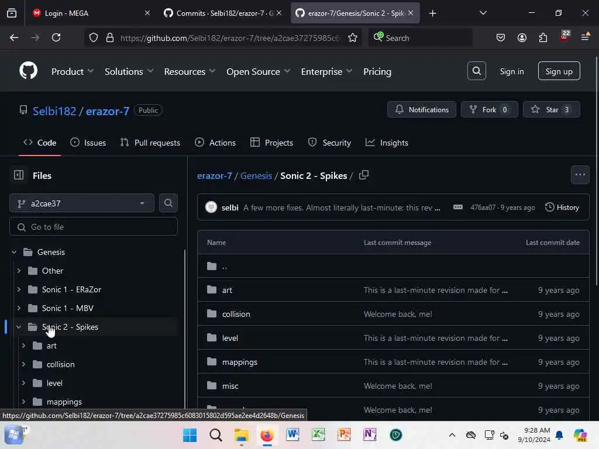599x449 pixels.
Task: Open the Pocket save icon
Action: pos(501,37)
